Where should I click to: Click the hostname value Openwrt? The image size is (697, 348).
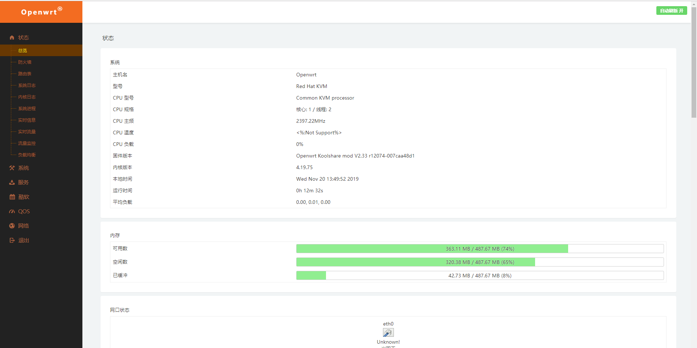click(x=306, y=75)
